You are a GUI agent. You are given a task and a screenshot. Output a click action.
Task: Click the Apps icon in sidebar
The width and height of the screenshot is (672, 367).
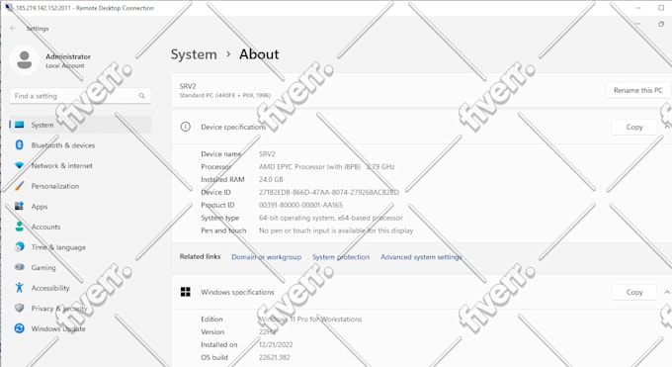20,206
